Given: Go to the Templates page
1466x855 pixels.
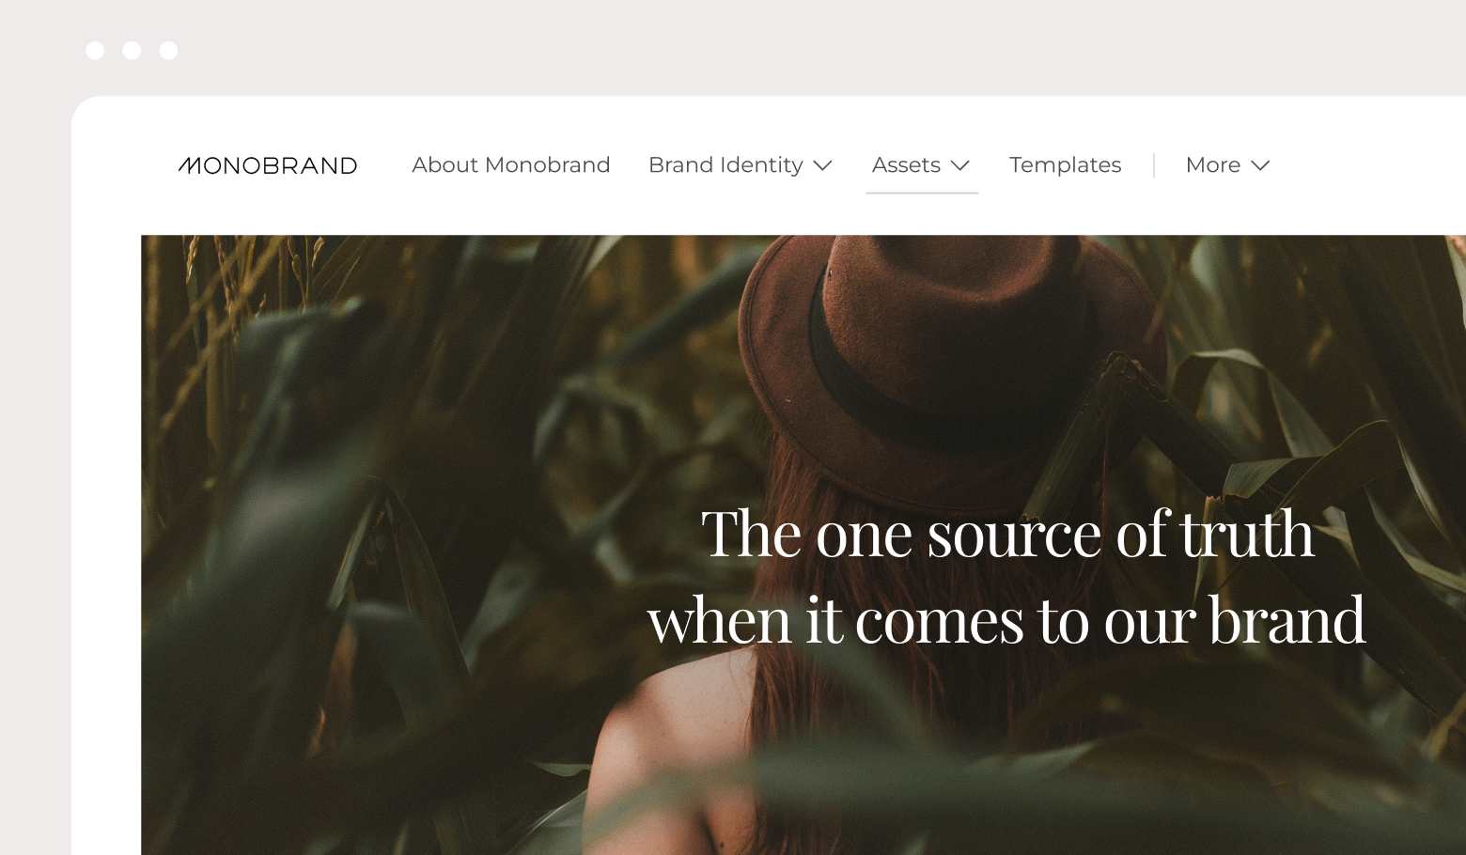Looking at the screenshot, I should tap(1066, 165).
